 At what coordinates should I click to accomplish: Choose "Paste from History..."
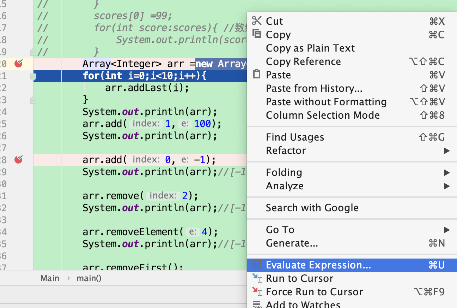point(314,88)
